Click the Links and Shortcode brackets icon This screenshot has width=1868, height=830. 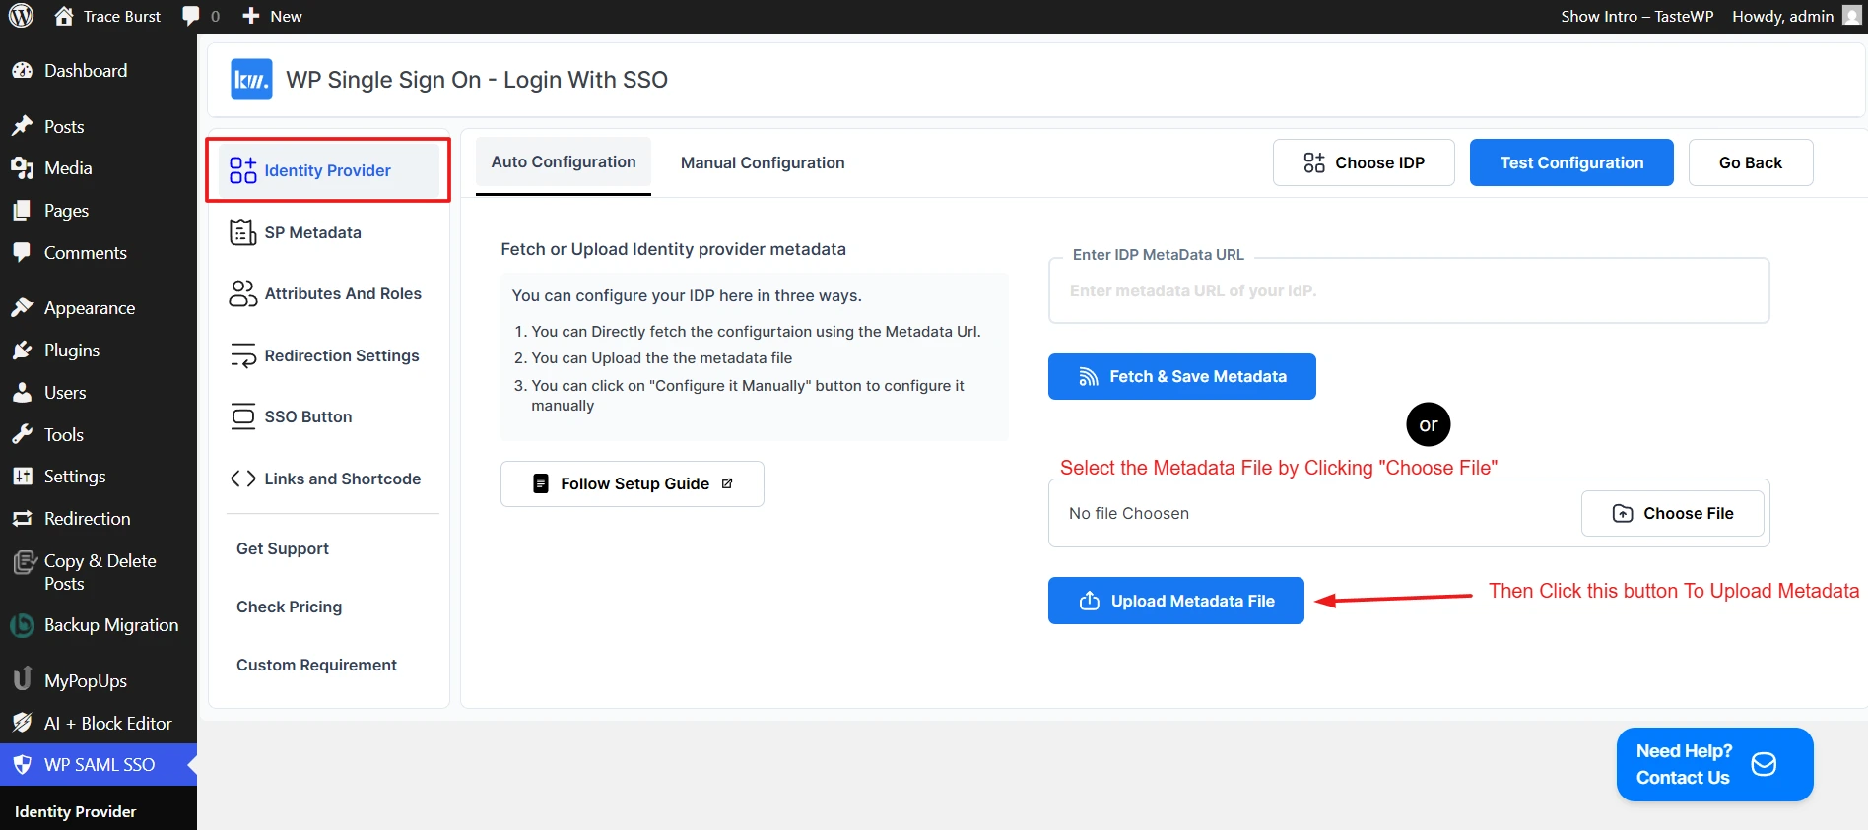pos(242,479)
